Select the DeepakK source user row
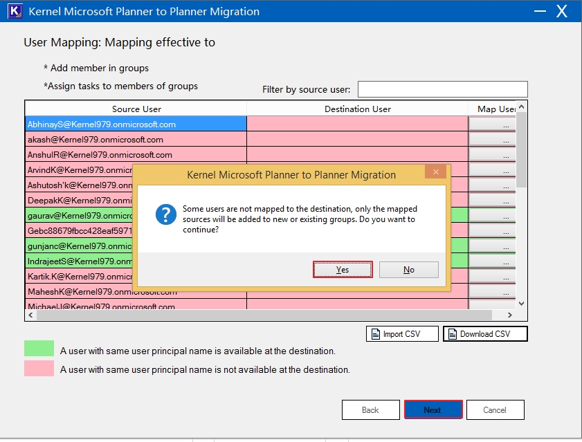582x442 pixels. click(79, 200)
